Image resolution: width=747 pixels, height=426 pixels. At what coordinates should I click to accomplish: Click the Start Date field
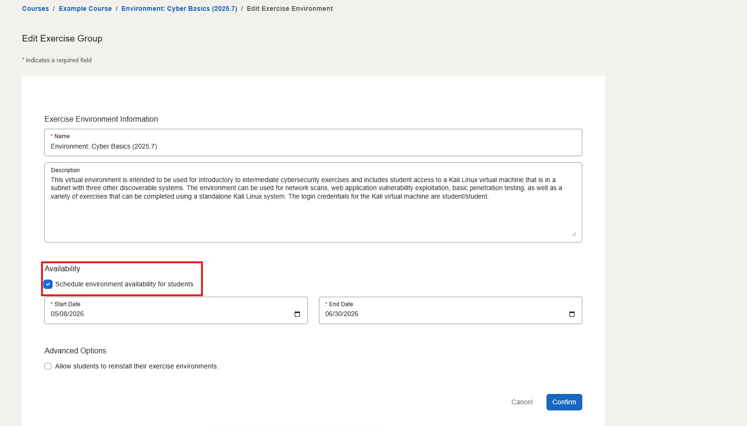click(176, 310)
